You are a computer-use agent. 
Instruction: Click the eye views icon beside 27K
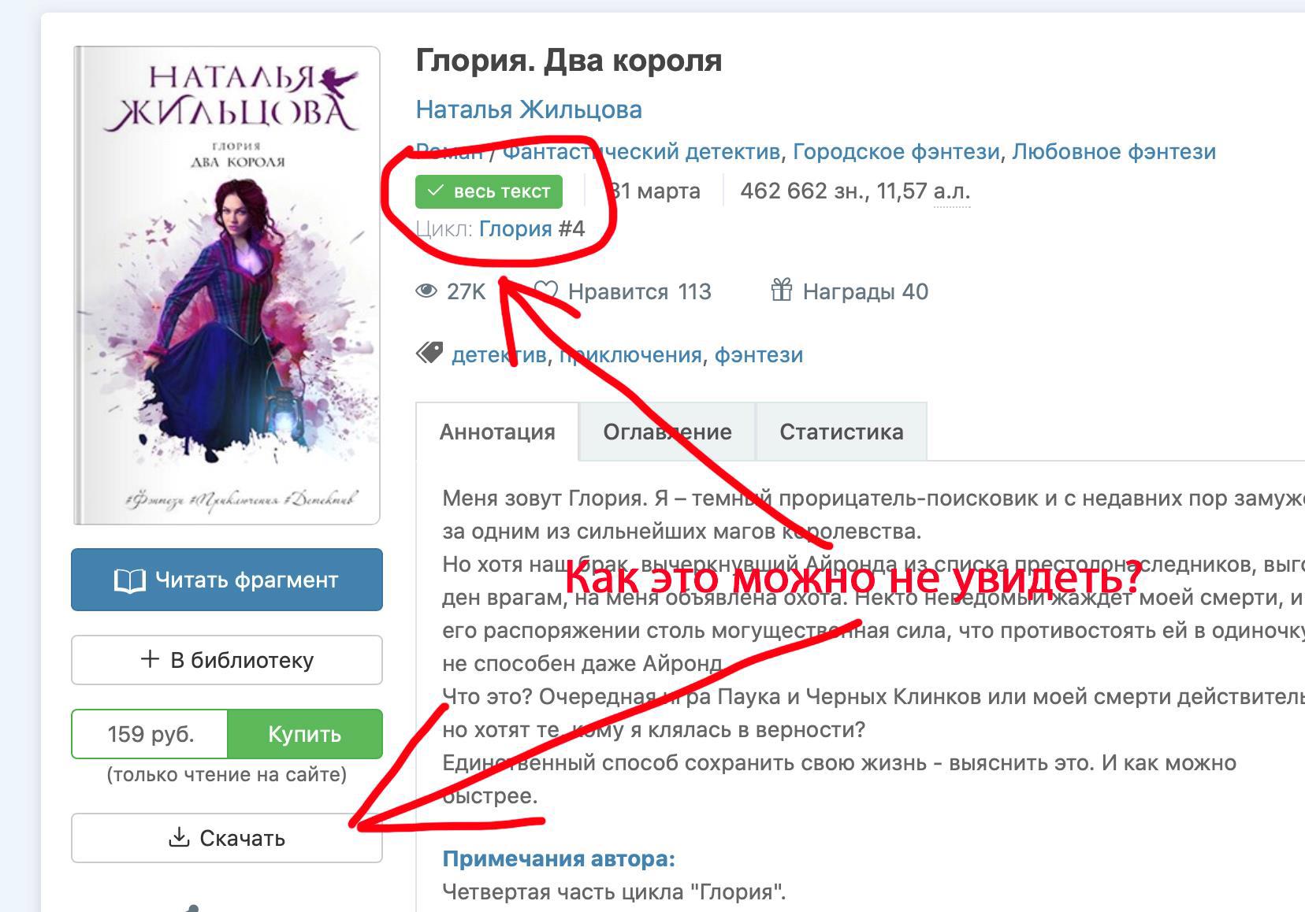(x=426, y=291)
